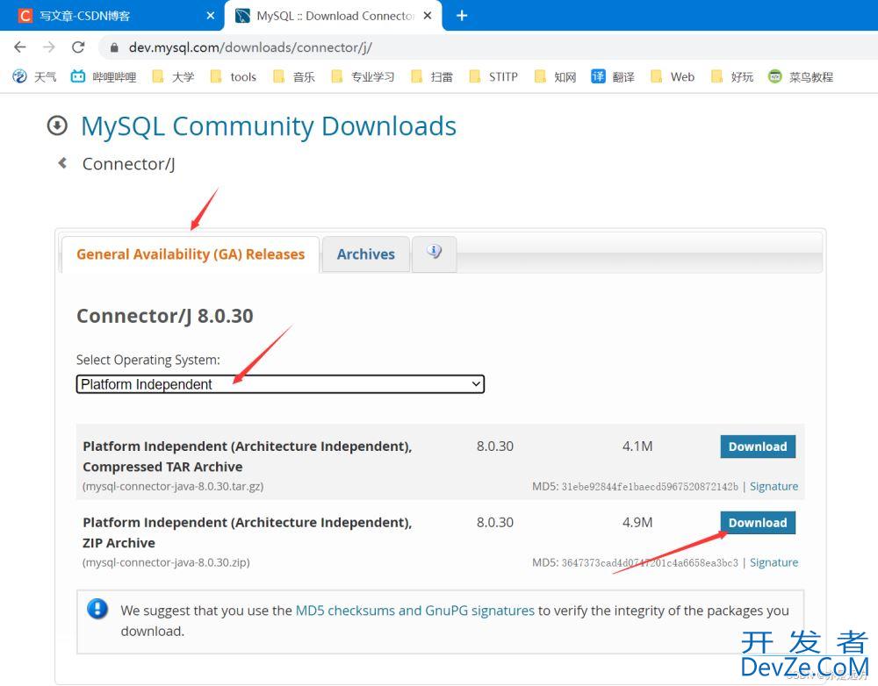Click the MySQL Community Downloads heading link

coord(268,126)
